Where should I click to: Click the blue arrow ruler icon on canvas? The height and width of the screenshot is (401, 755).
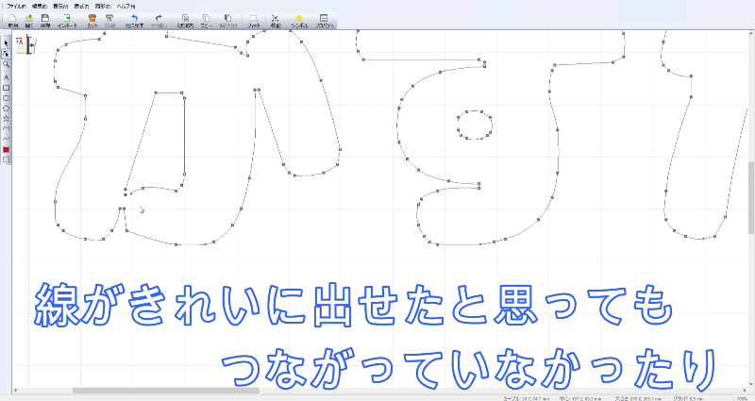[32, 45]
